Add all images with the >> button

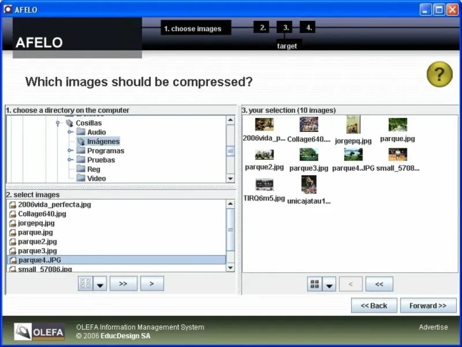(124, 283)
